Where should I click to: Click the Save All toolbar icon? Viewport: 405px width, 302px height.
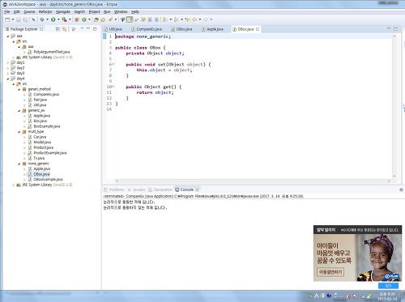[25, 19]
